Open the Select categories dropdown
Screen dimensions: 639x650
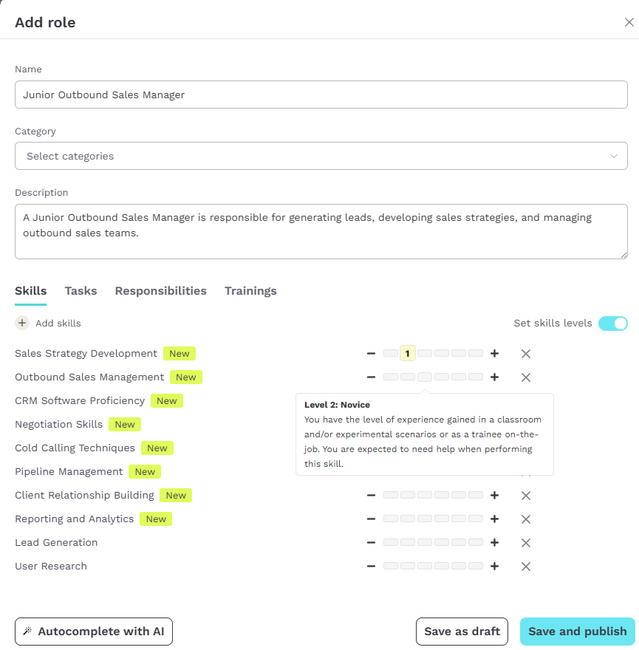321,156
